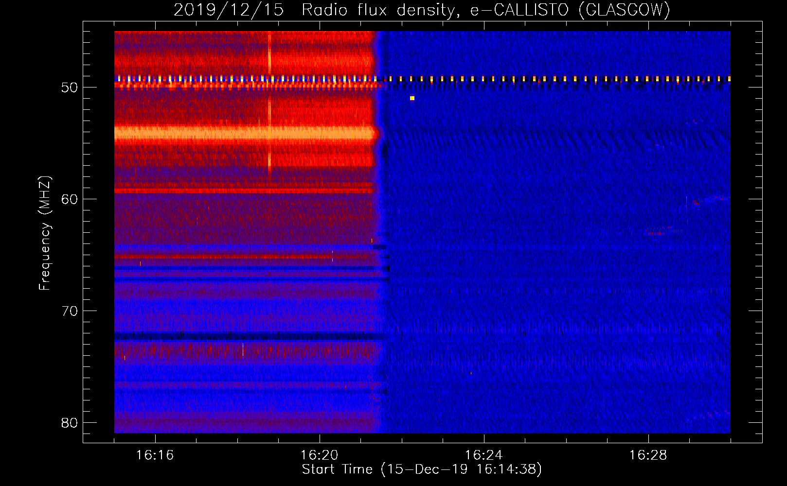The width and height of the screenshot is (787, 486).
Task: Click the isolated yellow square below the dotted line
Action: [412, 98]
